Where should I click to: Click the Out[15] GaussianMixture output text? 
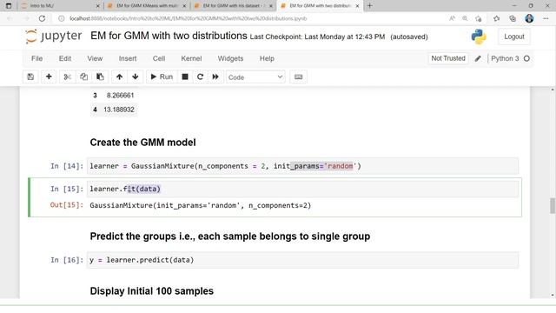pos(201,205)
